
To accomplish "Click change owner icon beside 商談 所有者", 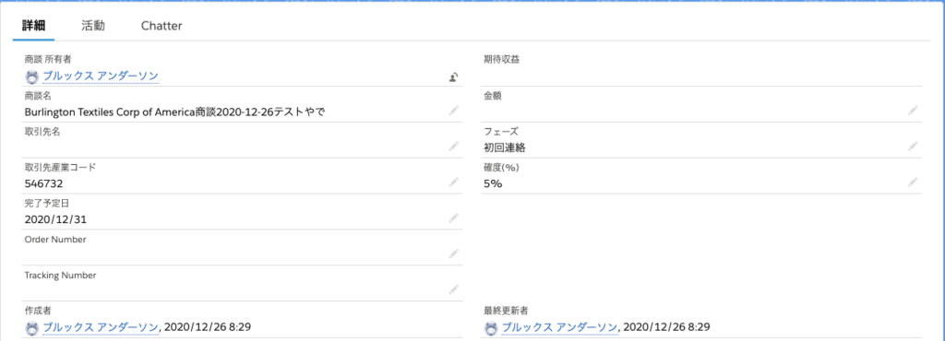I will [x=454, y=76].
